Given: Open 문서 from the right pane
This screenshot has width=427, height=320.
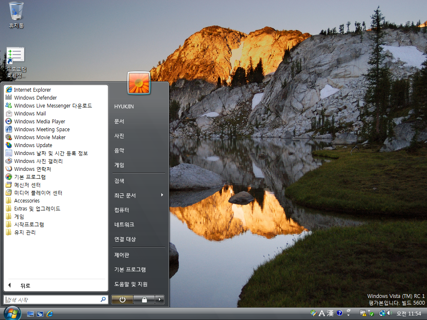Looking at the screenshot, I should pyautogui.click(x=139, y=121).
